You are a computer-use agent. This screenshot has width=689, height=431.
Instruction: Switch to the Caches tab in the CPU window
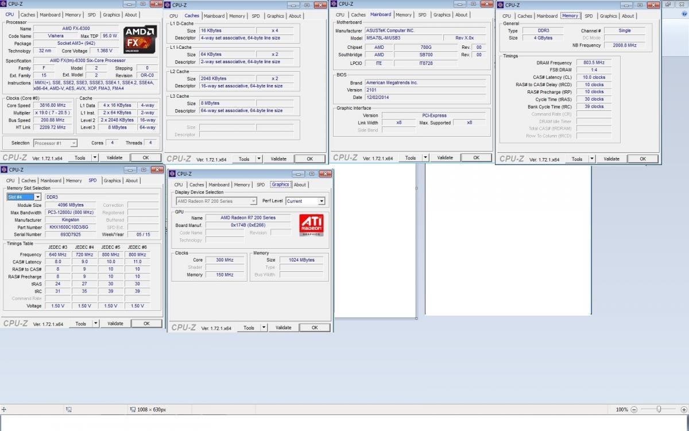(28, 15)
